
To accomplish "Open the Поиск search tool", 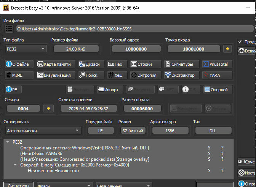I will coord(91,75).
